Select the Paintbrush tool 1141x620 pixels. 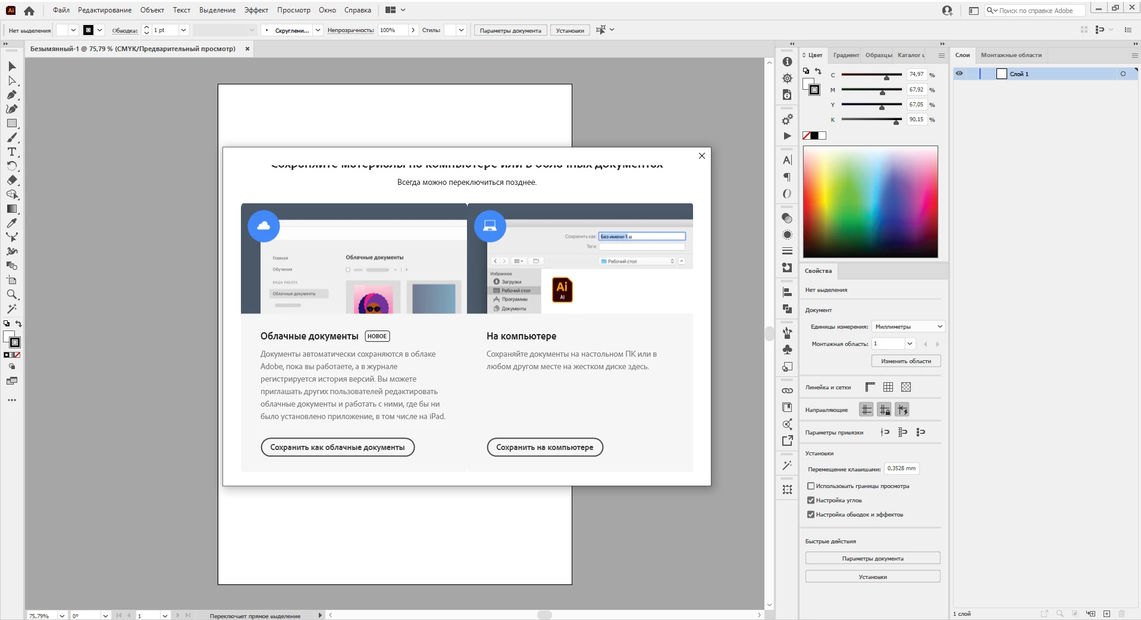(12, 137)
